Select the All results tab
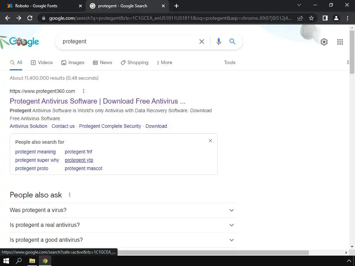Viewport: 355px width, 266px height. point(16,63)
